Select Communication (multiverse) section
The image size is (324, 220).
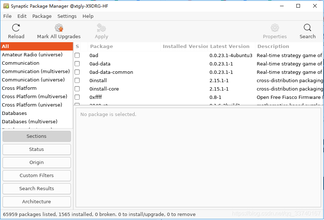tap(37, 71)
